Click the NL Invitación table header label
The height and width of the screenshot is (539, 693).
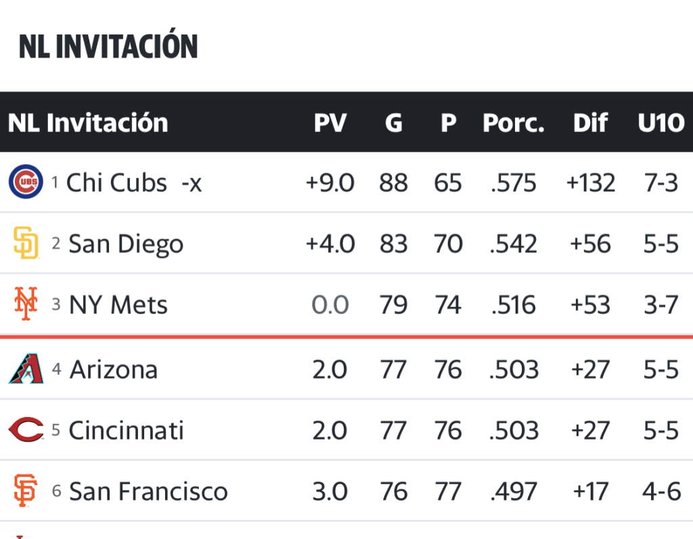point(88,123)
